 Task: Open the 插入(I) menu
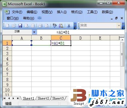(62, 12)
